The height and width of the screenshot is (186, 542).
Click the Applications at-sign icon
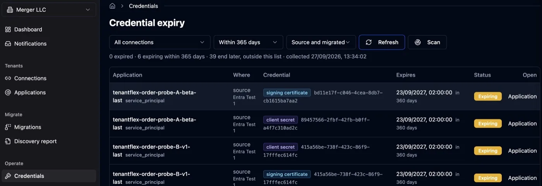click(8, 93)
